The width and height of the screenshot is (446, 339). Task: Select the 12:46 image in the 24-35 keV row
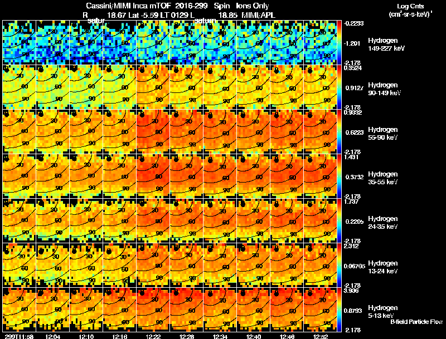coord(287,221)
